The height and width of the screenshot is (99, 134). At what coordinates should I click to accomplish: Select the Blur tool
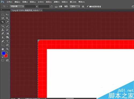(3, 37)
